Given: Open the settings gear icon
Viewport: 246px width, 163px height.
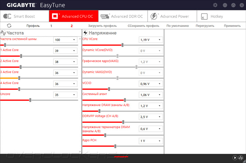Looking at the screenshot, I should click(215, 5).
